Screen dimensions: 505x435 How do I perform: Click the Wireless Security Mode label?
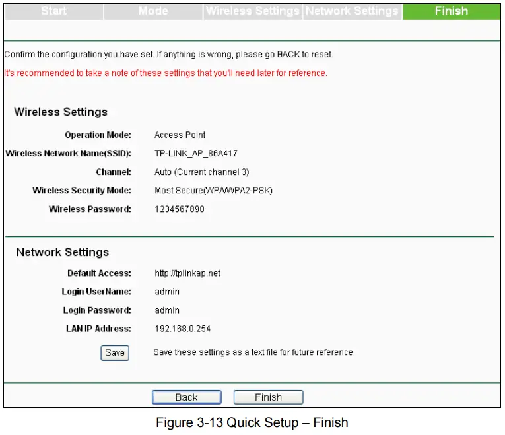click(82, 191)
